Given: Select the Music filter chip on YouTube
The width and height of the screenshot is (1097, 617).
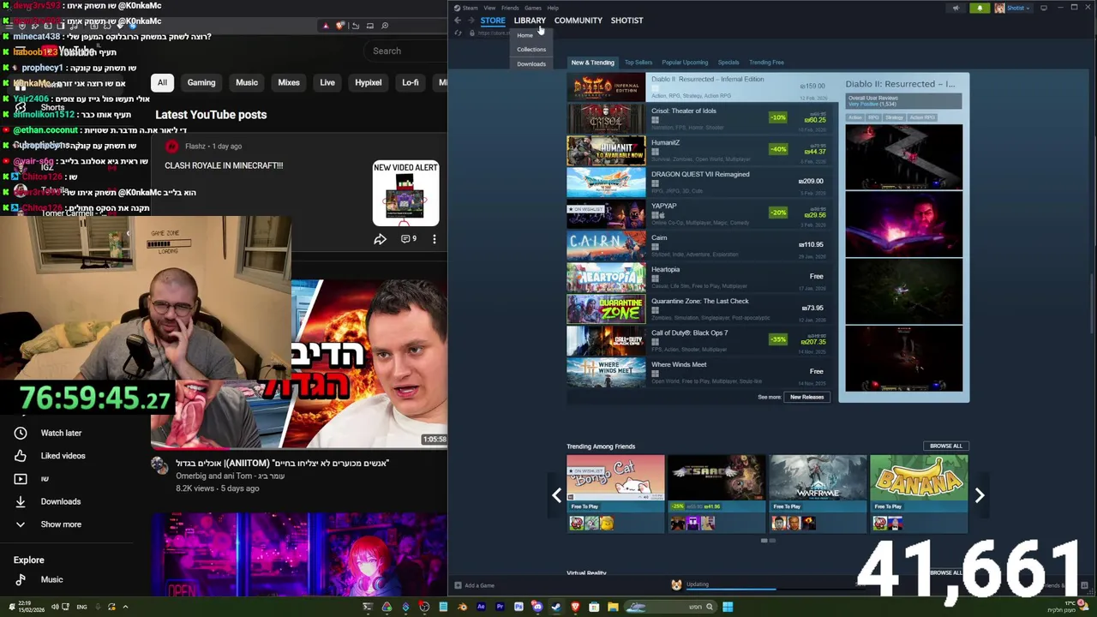Looking at the screenshot, I should tap(247, 83).
